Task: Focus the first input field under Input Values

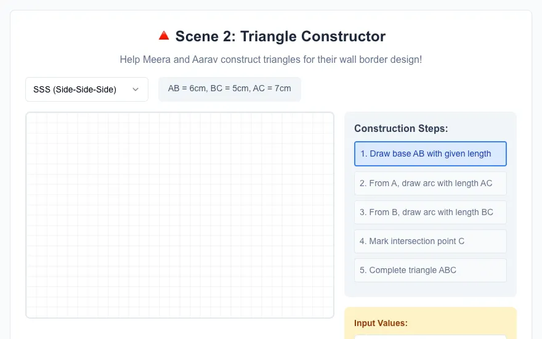Action: [431, 337]
